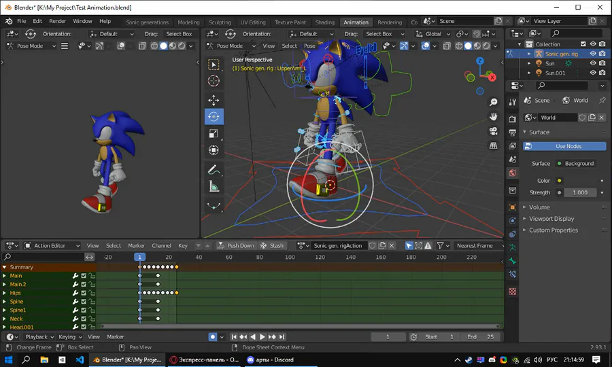Open World properties tab
612x367 pixels.
click(x=513, y=173)
